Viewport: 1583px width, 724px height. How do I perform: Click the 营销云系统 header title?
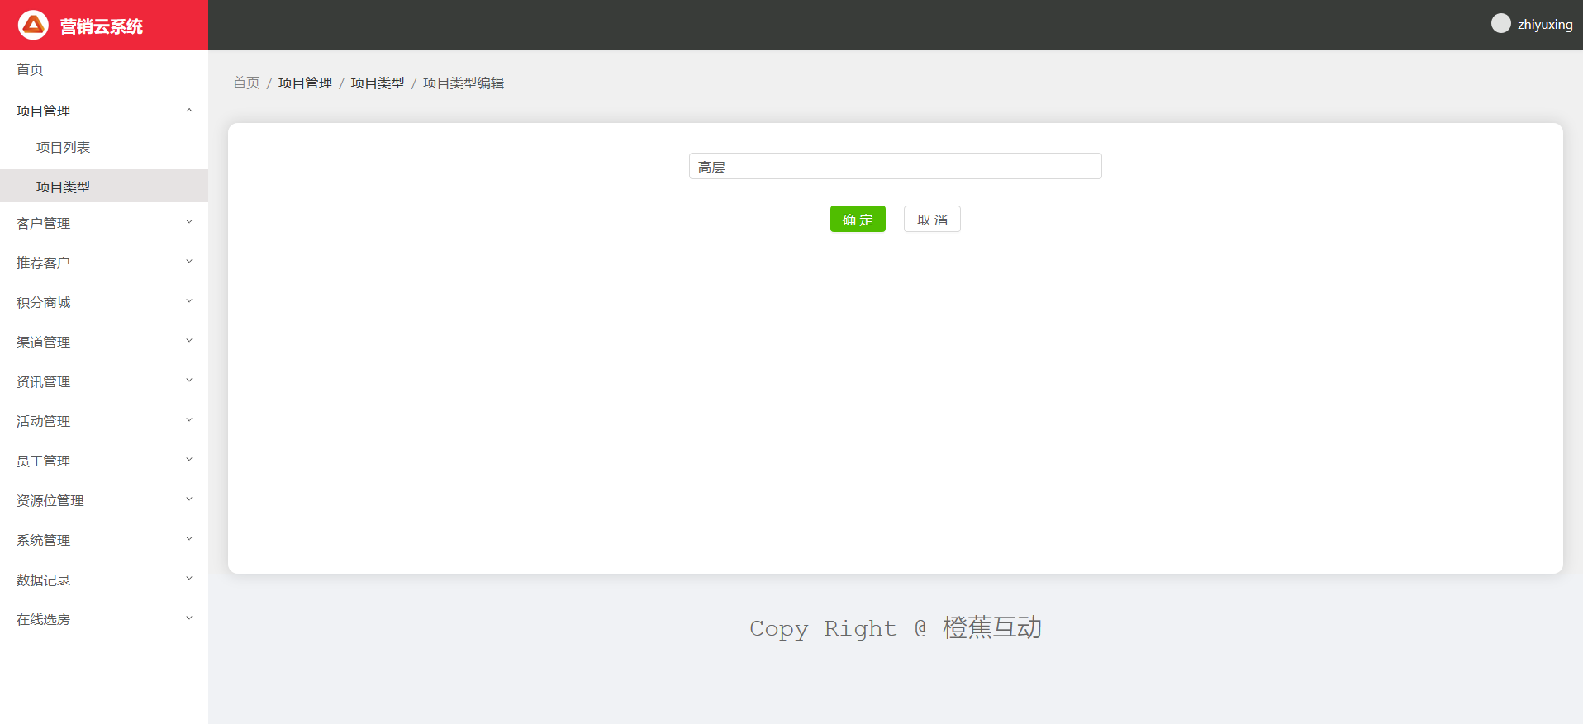(102, 26)
